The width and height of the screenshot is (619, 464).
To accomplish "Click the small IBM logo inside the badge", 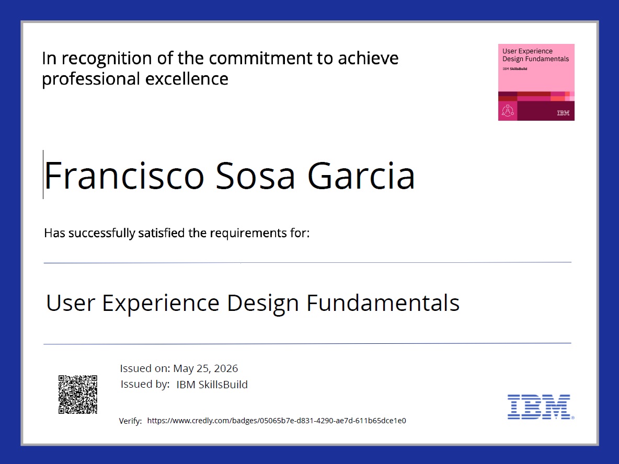I will [x=563, y=113].
